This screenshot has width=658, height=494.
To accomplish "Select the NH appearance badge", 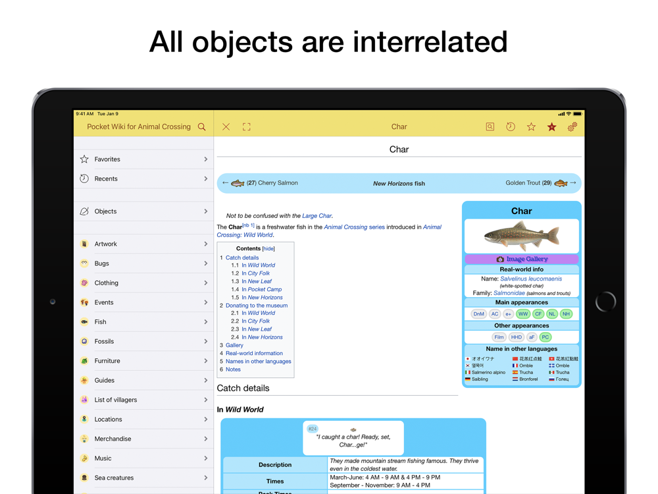I will coord(566,314).
